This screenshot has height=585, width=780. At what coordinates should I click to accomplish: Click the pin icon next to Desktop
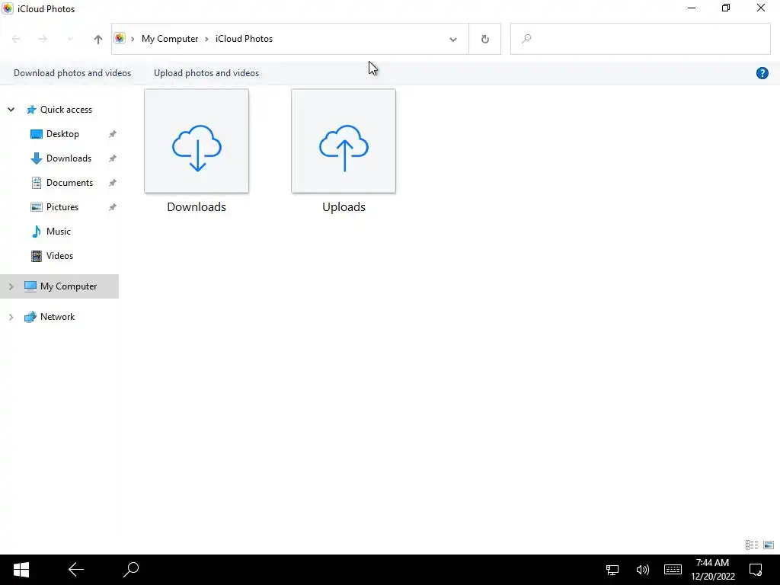pyautogui.click(x=113, y=134)
